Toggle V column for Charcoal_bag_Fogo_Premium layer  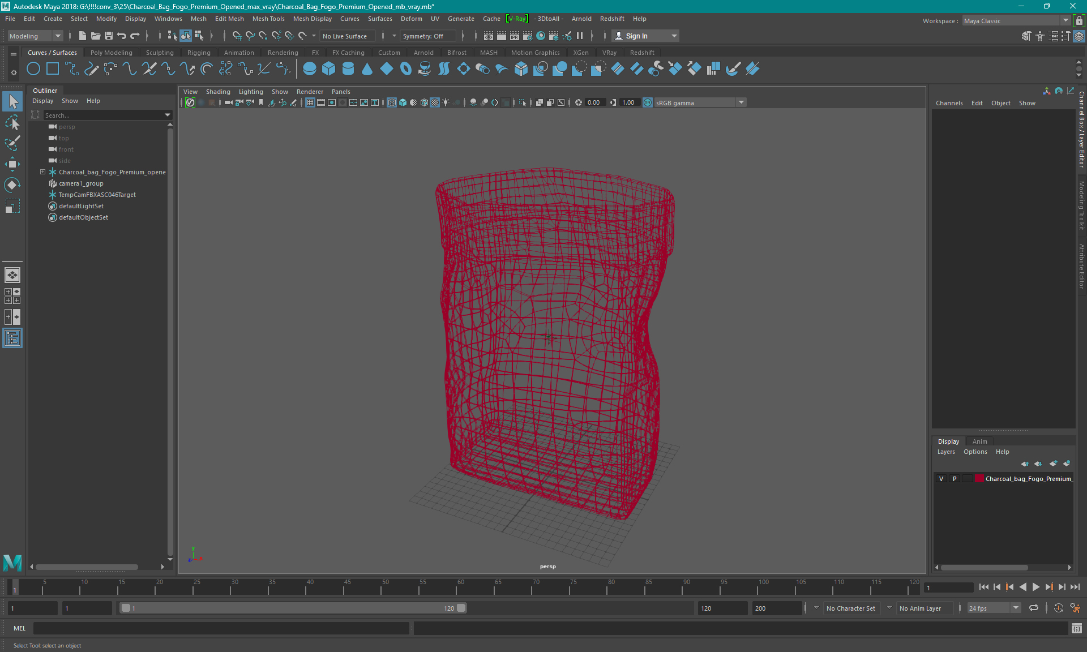942,479
